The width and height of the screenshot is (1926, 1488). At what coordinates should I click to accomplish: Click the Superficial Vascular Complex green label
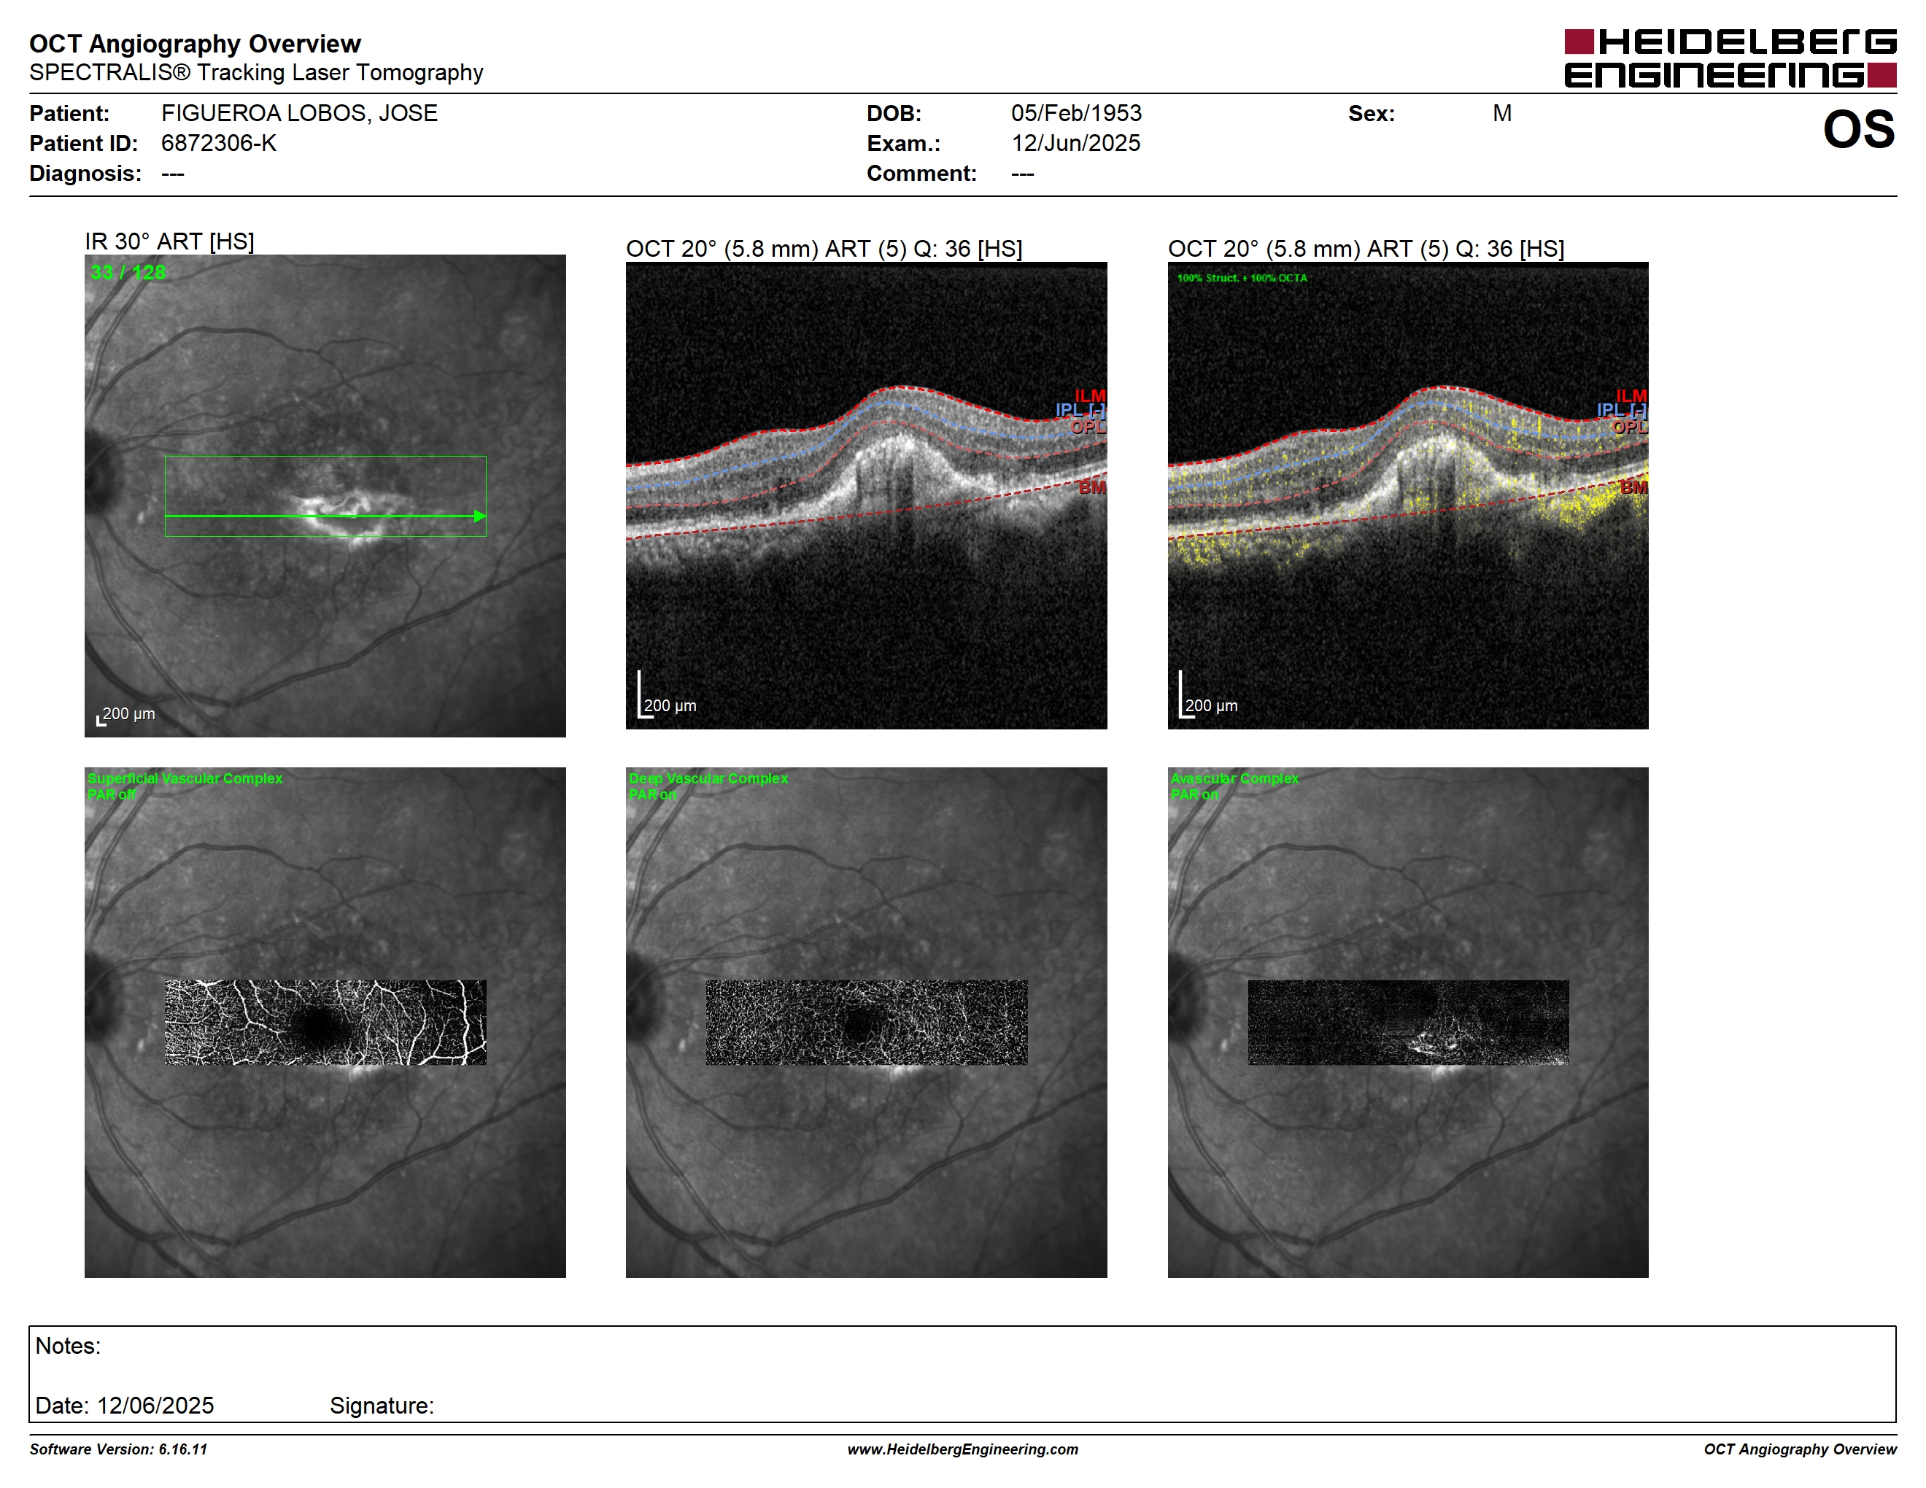click(185, 778)
